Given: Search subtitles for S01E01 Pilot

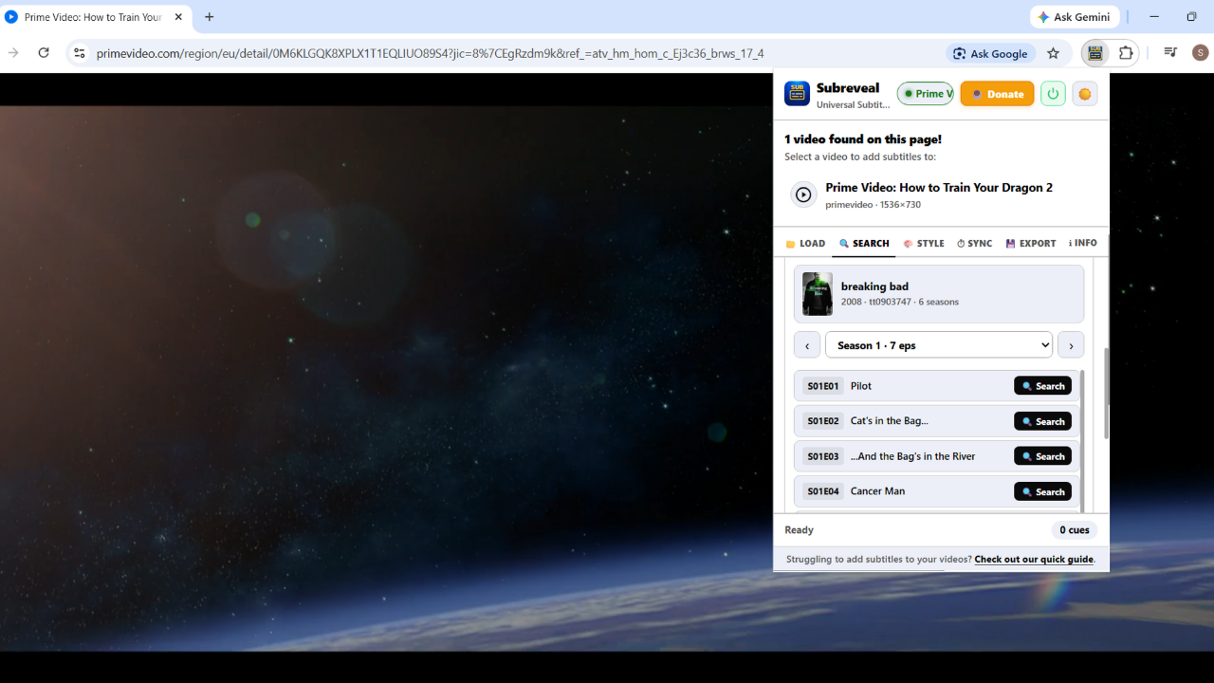Looking at the screenshot, I should point(1042,386).
